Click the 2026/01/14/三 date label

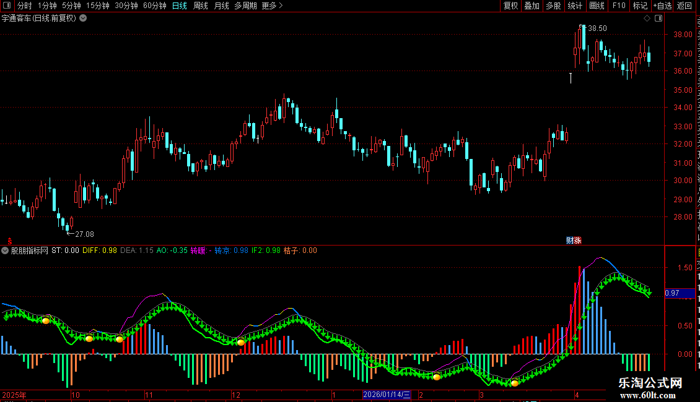387,395
